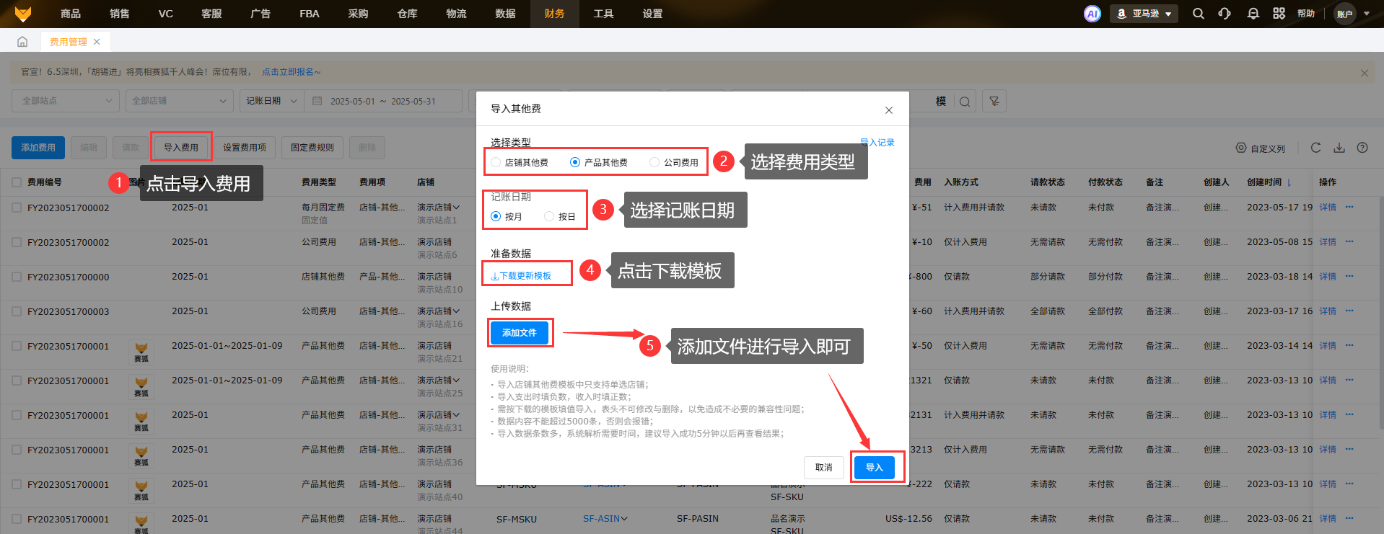Expand 演示店铺 in the 演示站点25 row
The height and width of the screenshot is (534, 1384).
[456, 381]
